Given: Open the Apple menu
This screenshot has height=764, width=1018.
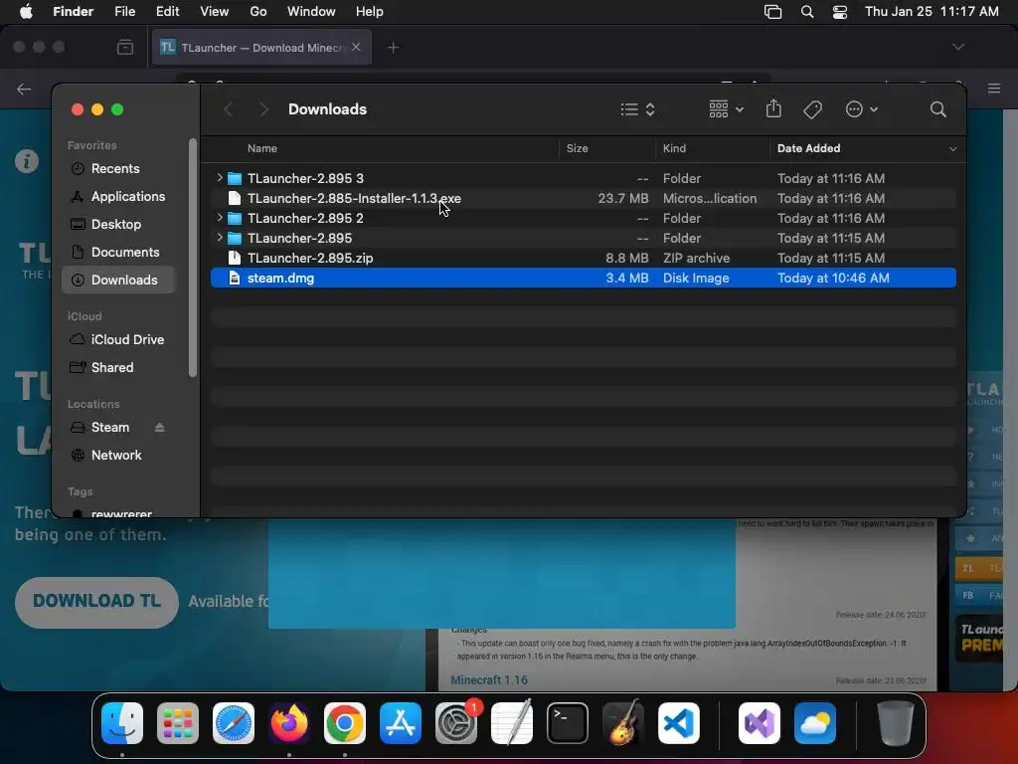Looking at the screenshot, I should tap(26, 12).
